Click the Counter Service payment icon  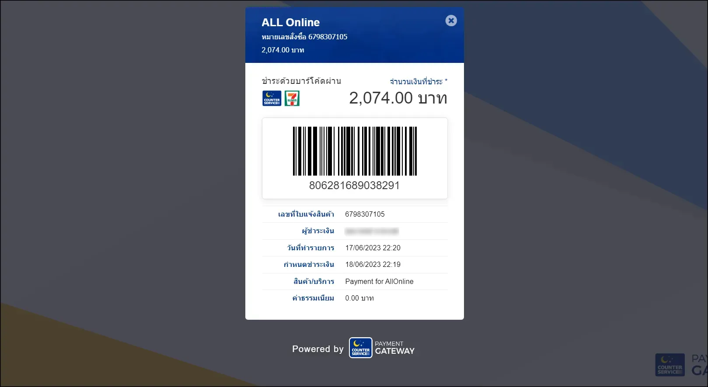[x=272, y=98]
